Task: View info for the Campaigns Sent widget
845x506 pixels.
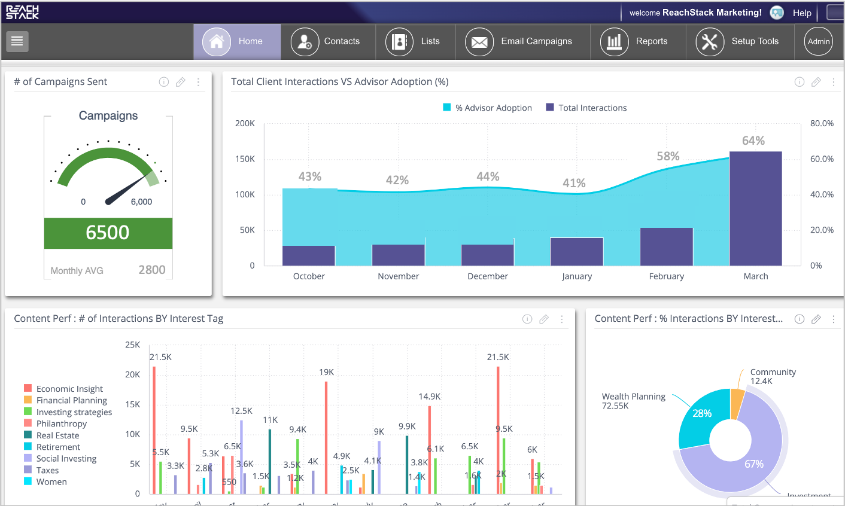Action: (x=163, y=82)
